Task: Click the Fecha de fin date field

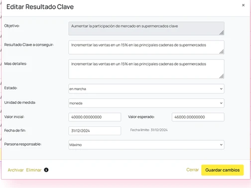Action: (x=95, y=131)
